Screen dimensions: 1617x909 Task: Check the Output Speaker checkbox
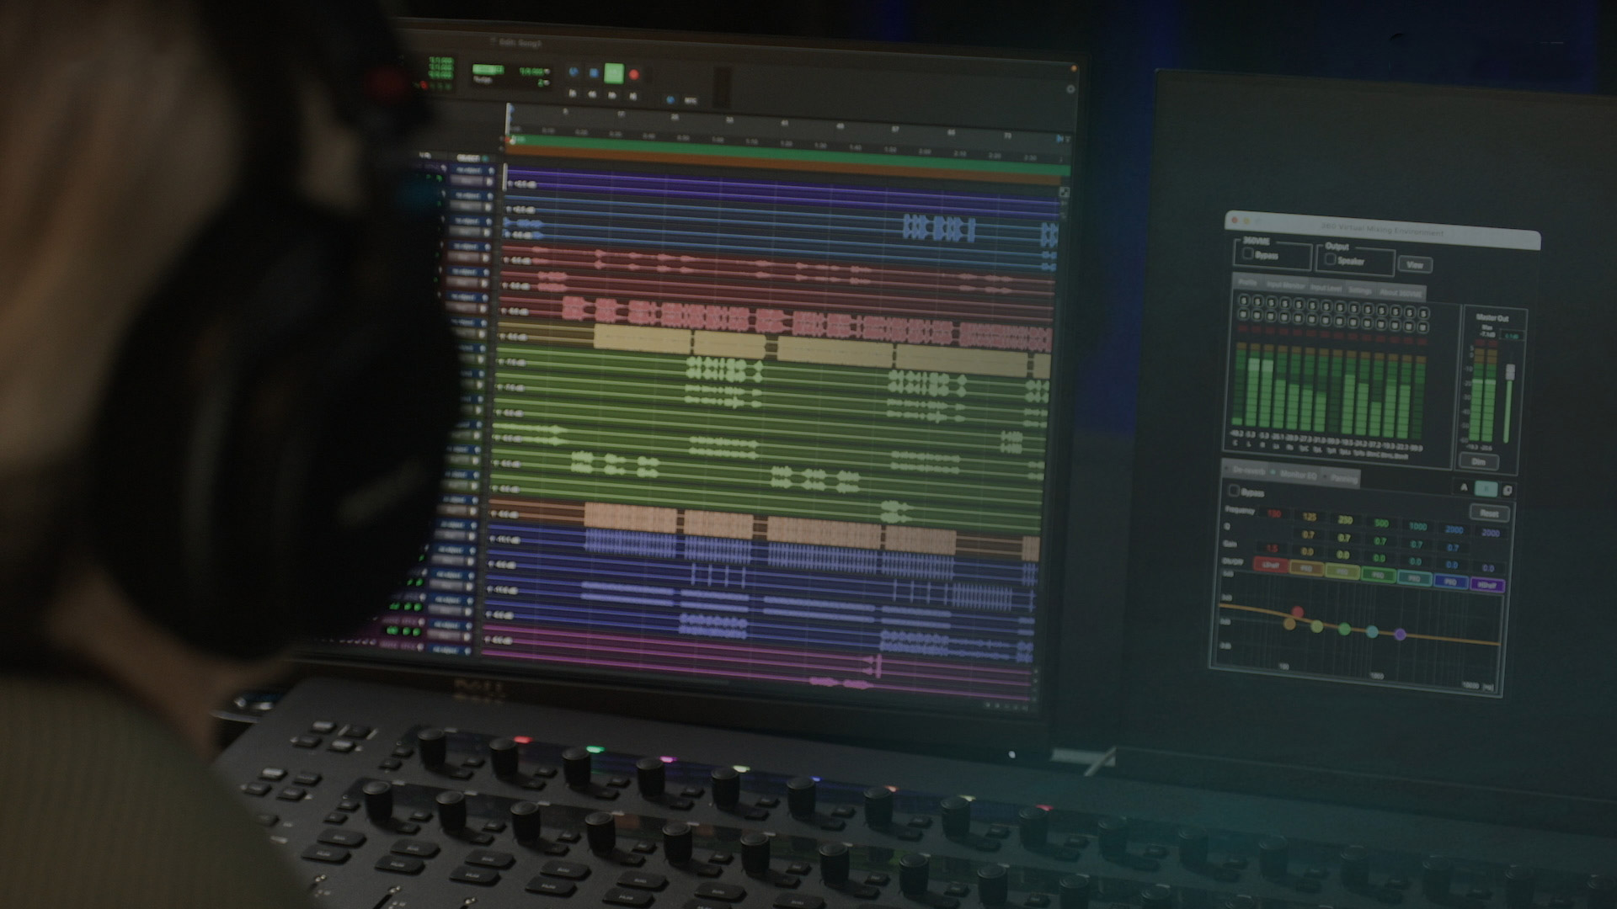click(1330, 259)
